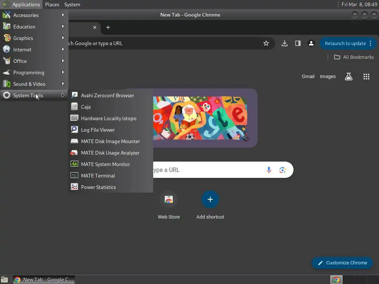
Task: Toggle Chrome side panel icon
Action: click(x=298, y=43)
